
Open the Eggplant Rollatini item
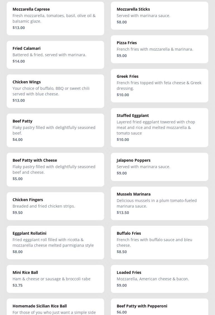pyautogui.click(x=55, y=242)
